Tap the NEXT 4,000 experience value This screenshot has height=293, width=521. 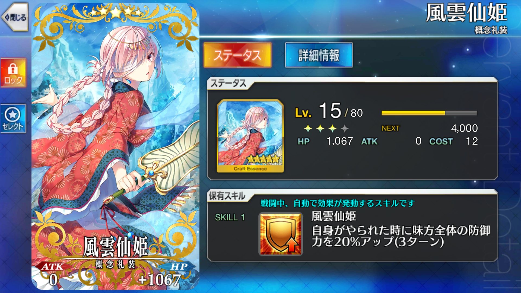(430, 128)
